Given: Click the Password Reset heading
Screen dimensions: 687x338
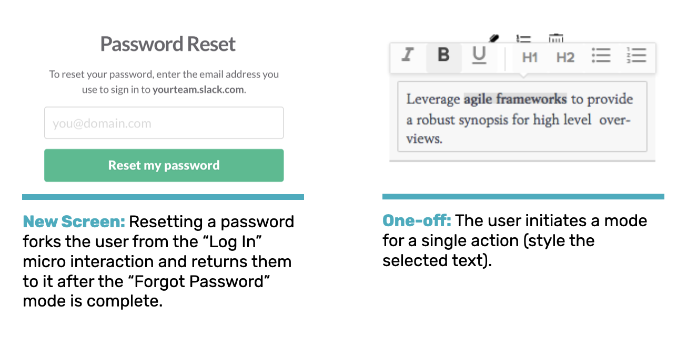Looking at the screenshot, I should pyautogui.click(x=168, y=44).
